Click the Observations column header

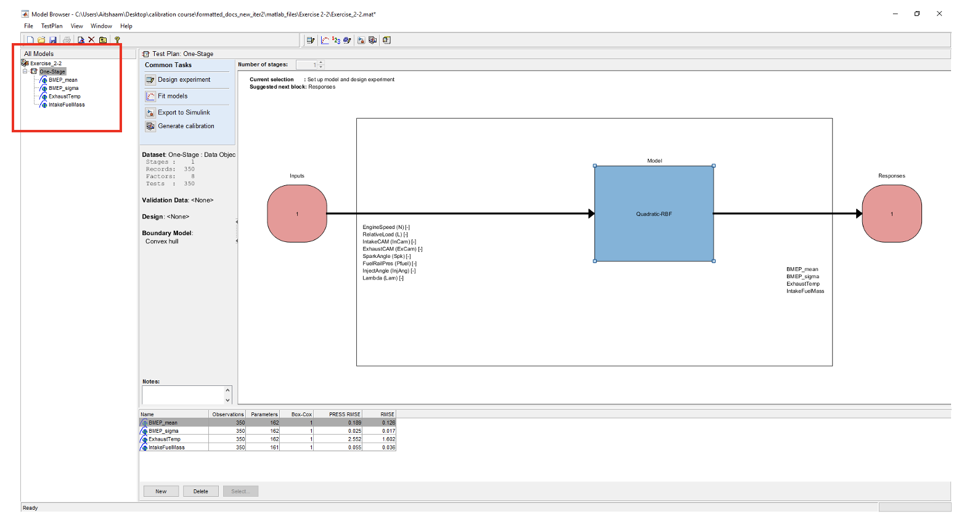[227, 414]
